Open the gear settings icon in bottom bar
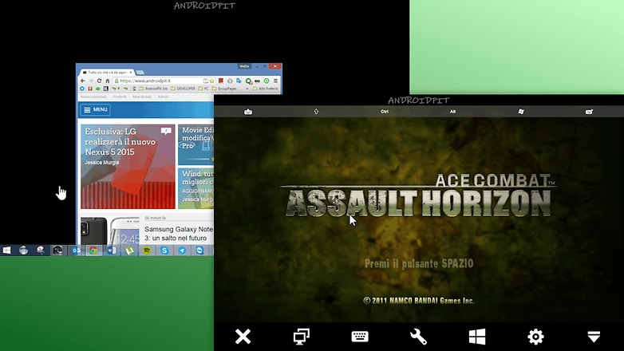 click(x=535, y=337)
